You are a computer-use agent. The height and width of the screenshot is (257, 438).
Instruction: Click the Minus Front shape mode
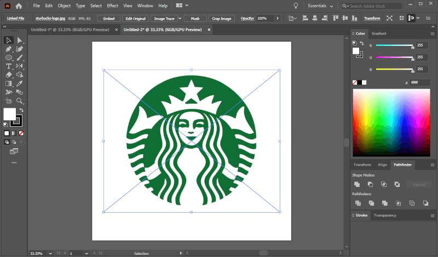371,184
